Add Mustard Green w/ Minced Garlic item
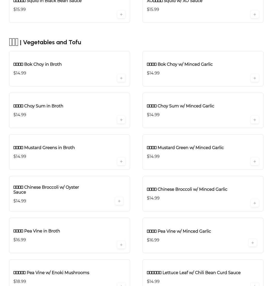 [x=255, y=162]
